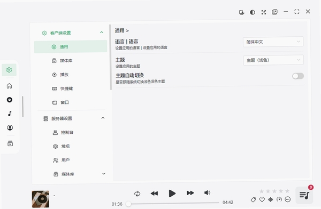Play the current track
321x209 pixels.
tap(172, 194)
